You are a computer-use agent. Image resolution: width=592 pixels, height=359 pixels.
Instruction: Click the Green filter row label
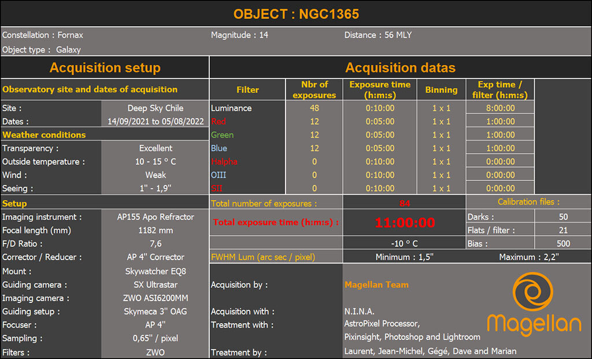[x=222, y=135]
